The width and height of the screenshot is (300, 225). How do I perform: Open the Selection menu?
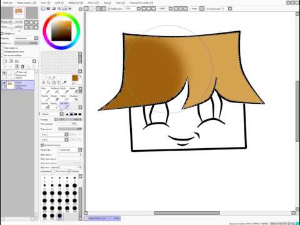pyautogui.click(x=75, y=2)
